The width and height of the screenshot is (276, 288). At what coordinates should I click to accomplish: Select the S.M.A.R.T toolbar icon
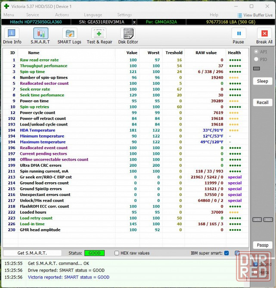[40, 36]
